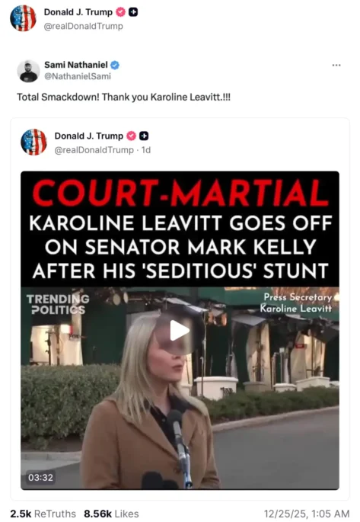This screenshot has width=360, height=522.
Task: Open Donald J. Trump's top profile avatar
Action: click(23, 18)
